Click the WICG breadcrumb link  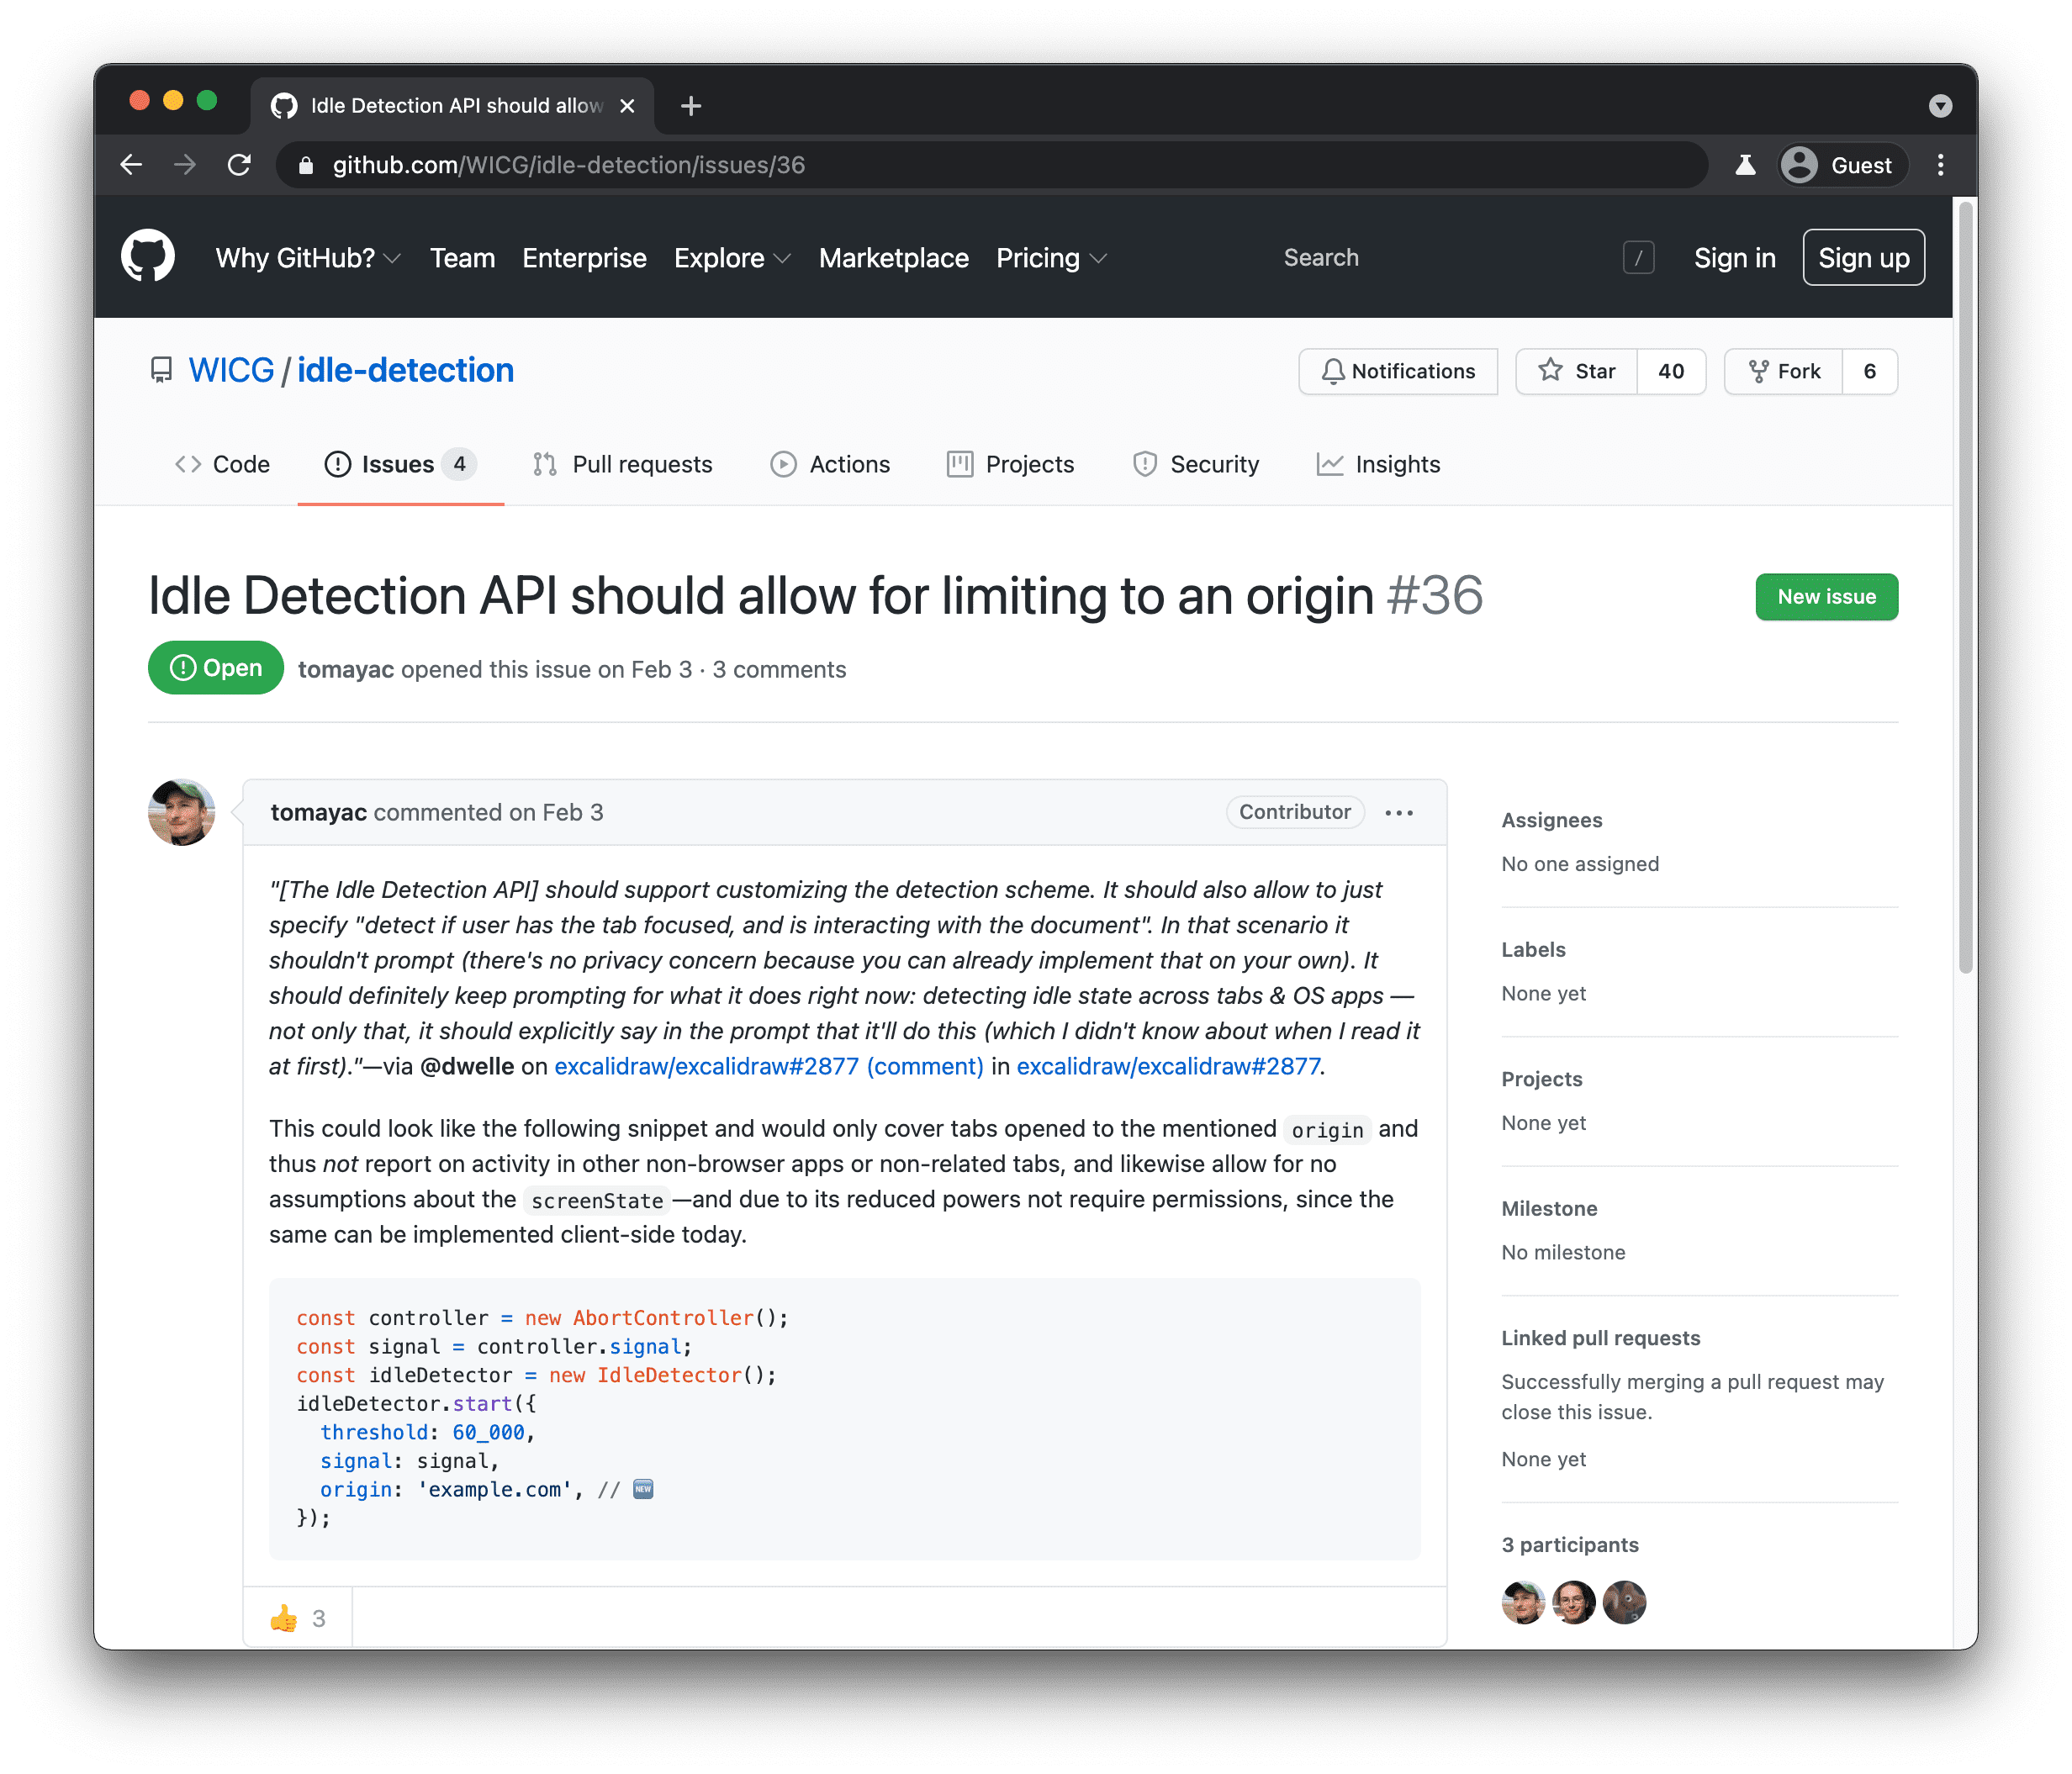pyautogui.click(x=229, y=372)
